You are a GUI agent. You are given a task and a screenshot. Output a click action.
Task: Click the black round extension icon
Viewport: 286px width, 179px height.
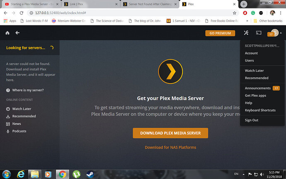(x=261, y=13)
